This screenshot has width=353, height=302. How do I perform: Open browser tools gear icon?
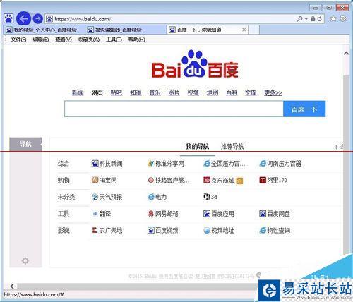[x=343, y=18]
